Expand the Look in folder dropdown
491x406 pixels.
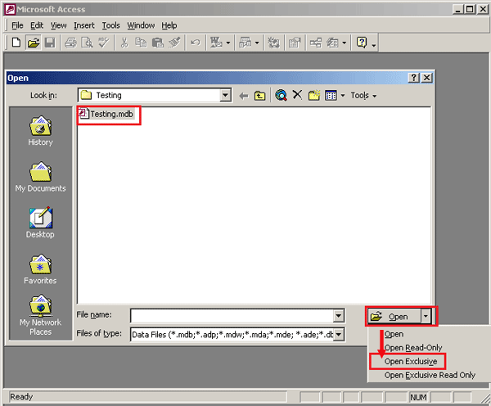click(225, 95)
